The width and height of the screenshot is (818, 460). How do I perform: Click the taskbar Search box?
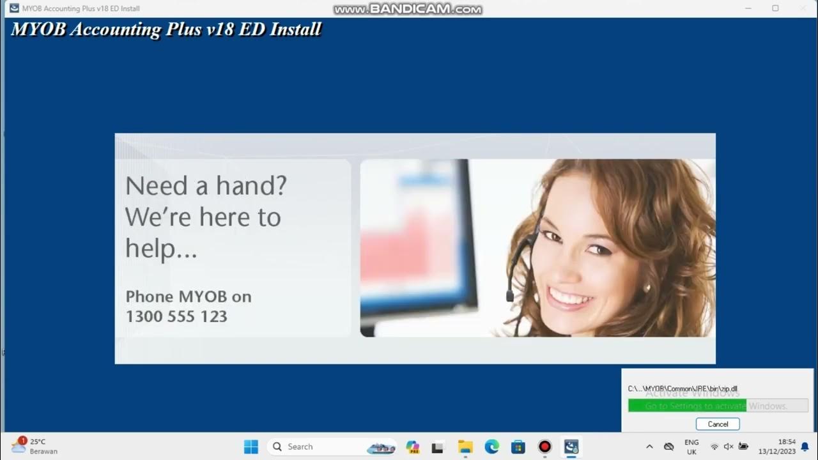331,447
